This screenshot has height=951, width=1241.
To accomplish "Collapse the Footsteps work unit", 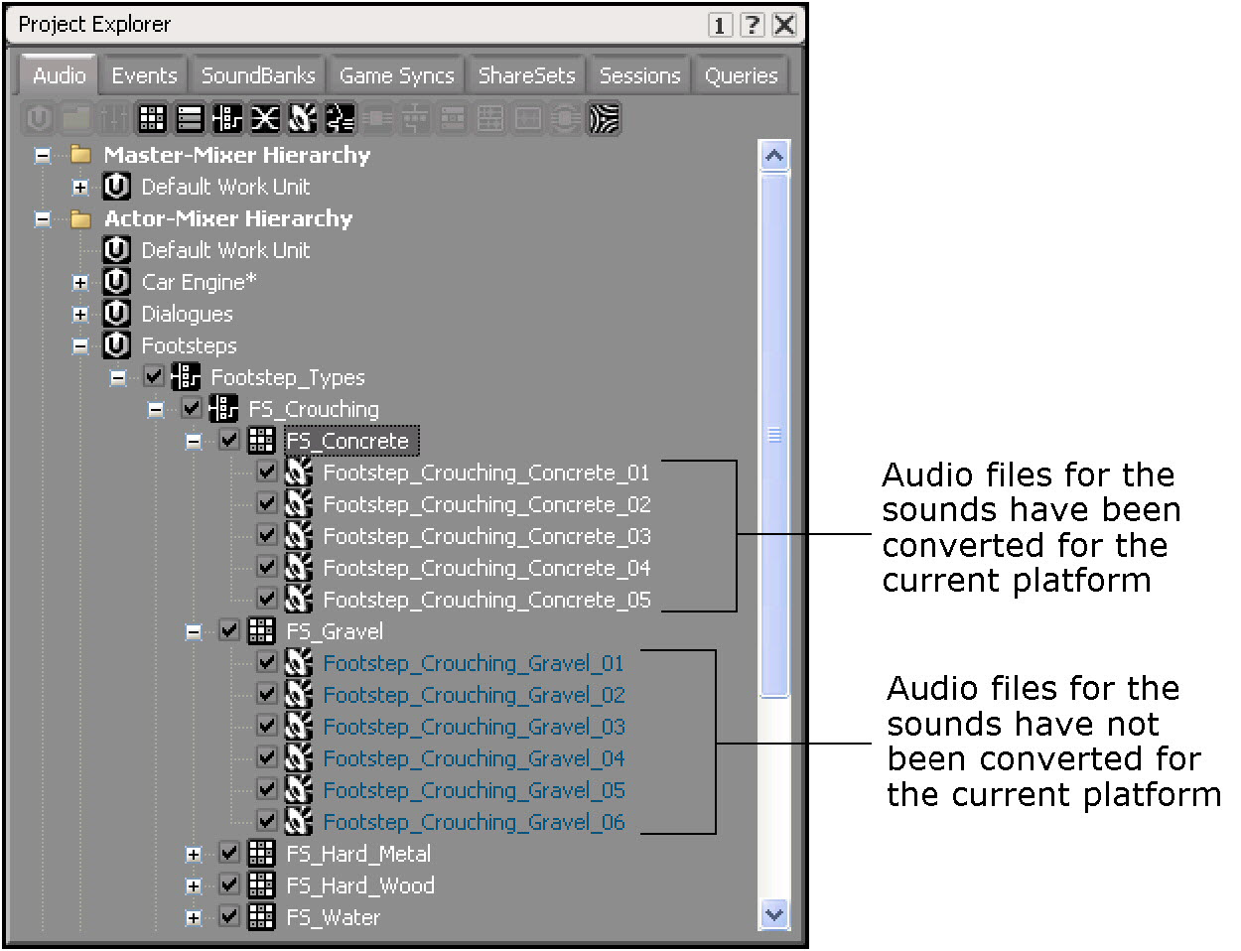I will pos(80,346).
